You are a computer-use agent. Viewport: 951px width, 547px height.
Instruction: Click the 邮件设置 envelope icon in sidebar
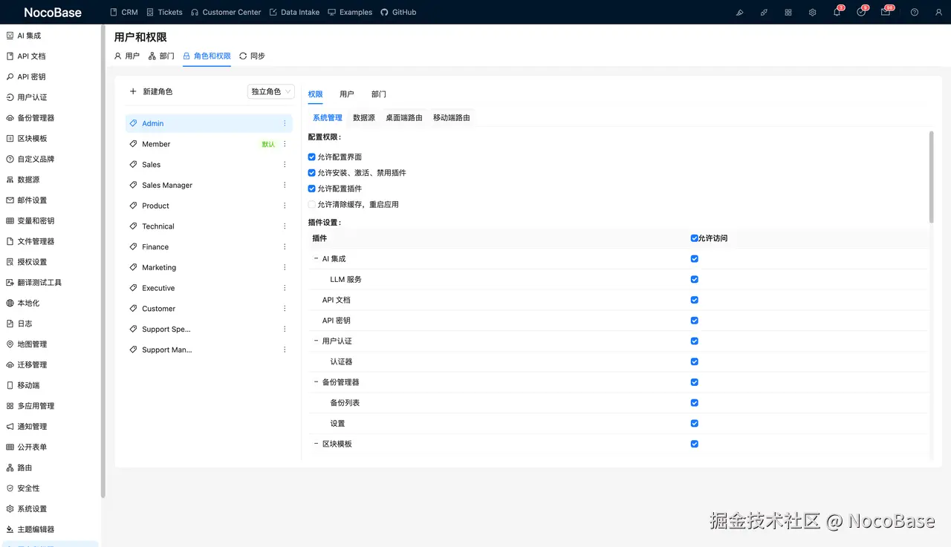10,200
